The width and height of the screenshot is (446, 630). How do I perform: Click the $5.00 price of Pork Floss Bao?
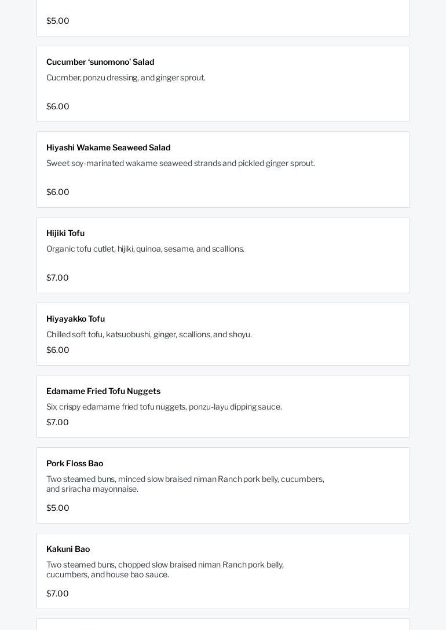click(x=57, y=508)
